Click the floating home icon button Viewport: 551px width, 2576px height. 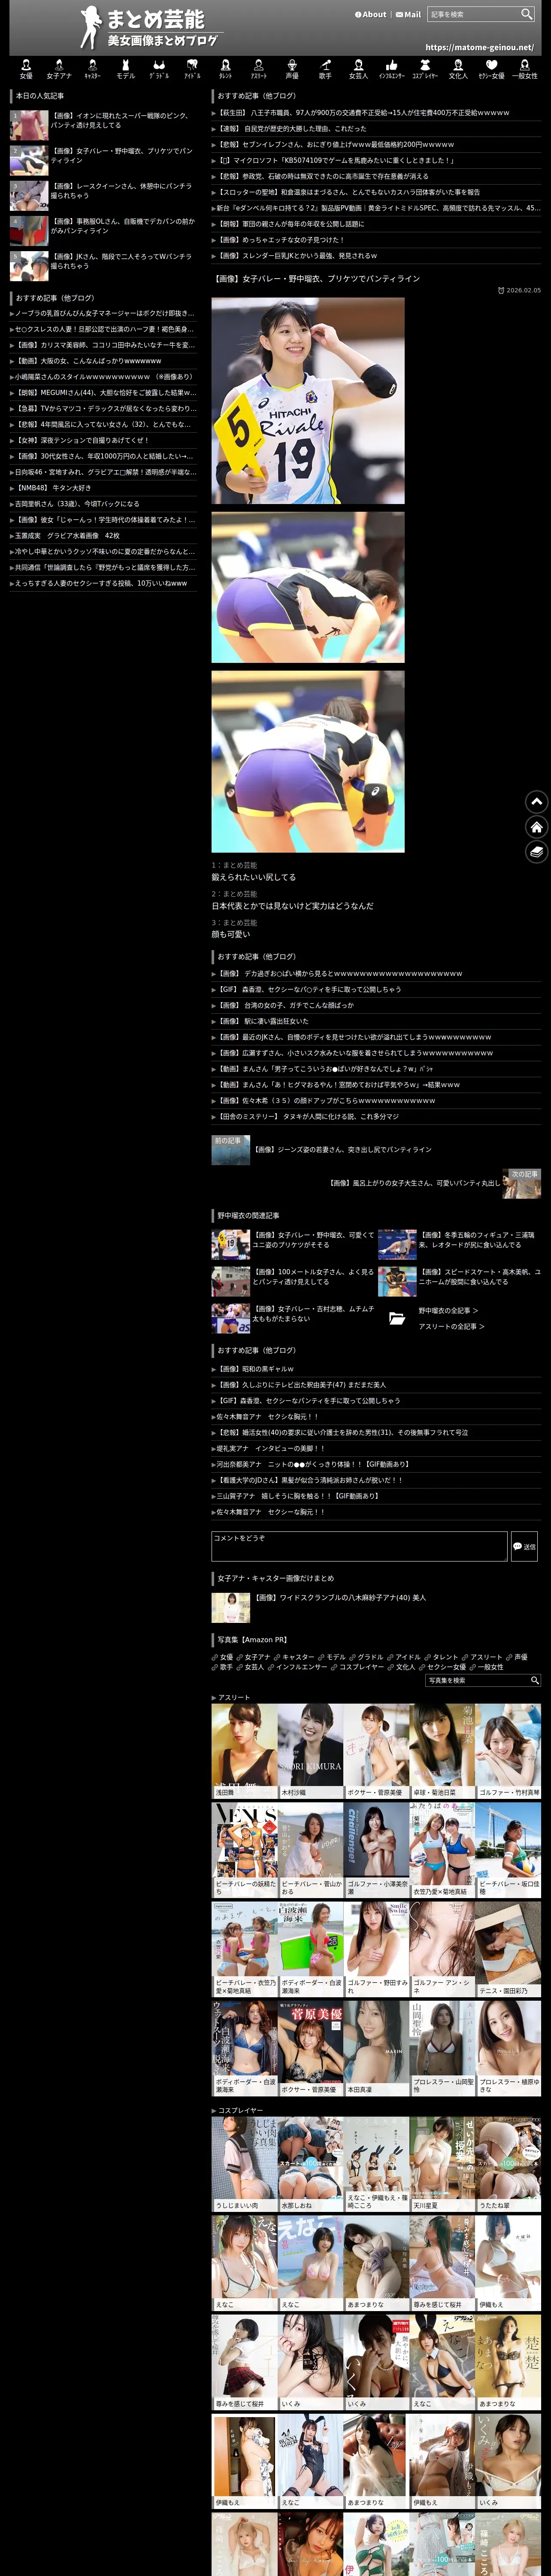[x=537, y=826]
